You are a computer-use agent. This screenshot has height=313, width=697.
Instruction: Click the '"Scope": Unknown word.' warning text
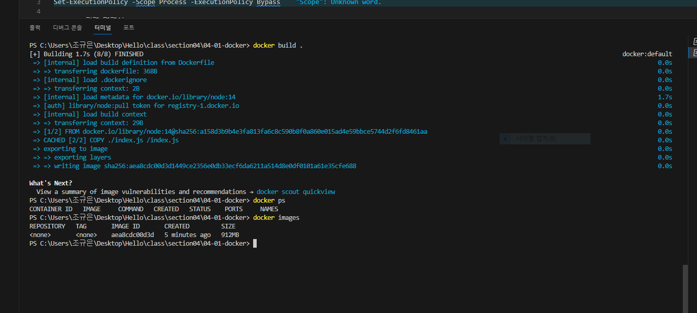click(338, 3)
